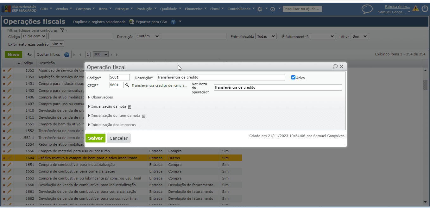Expand the Inicialização dos impostos section
The height and width of the screenshot is (208, 430).
click(112, 125)
